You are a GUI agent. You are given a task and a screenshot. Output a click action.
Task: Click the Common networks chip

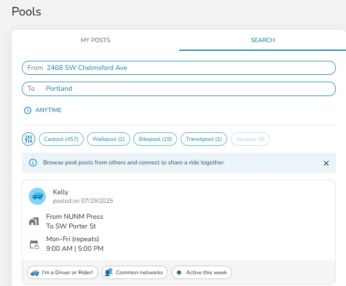pyautogui.click(x=134, y=272)
